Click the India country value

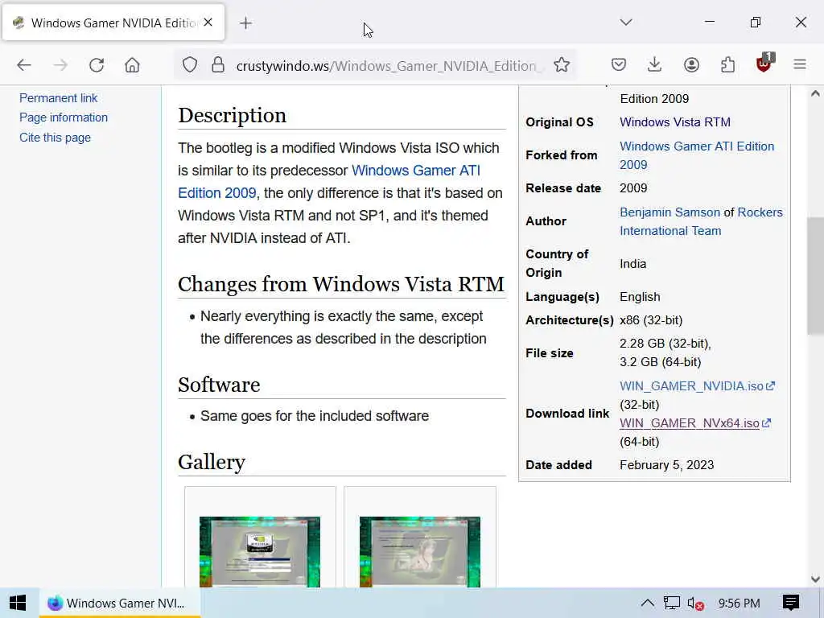point(632,264)
